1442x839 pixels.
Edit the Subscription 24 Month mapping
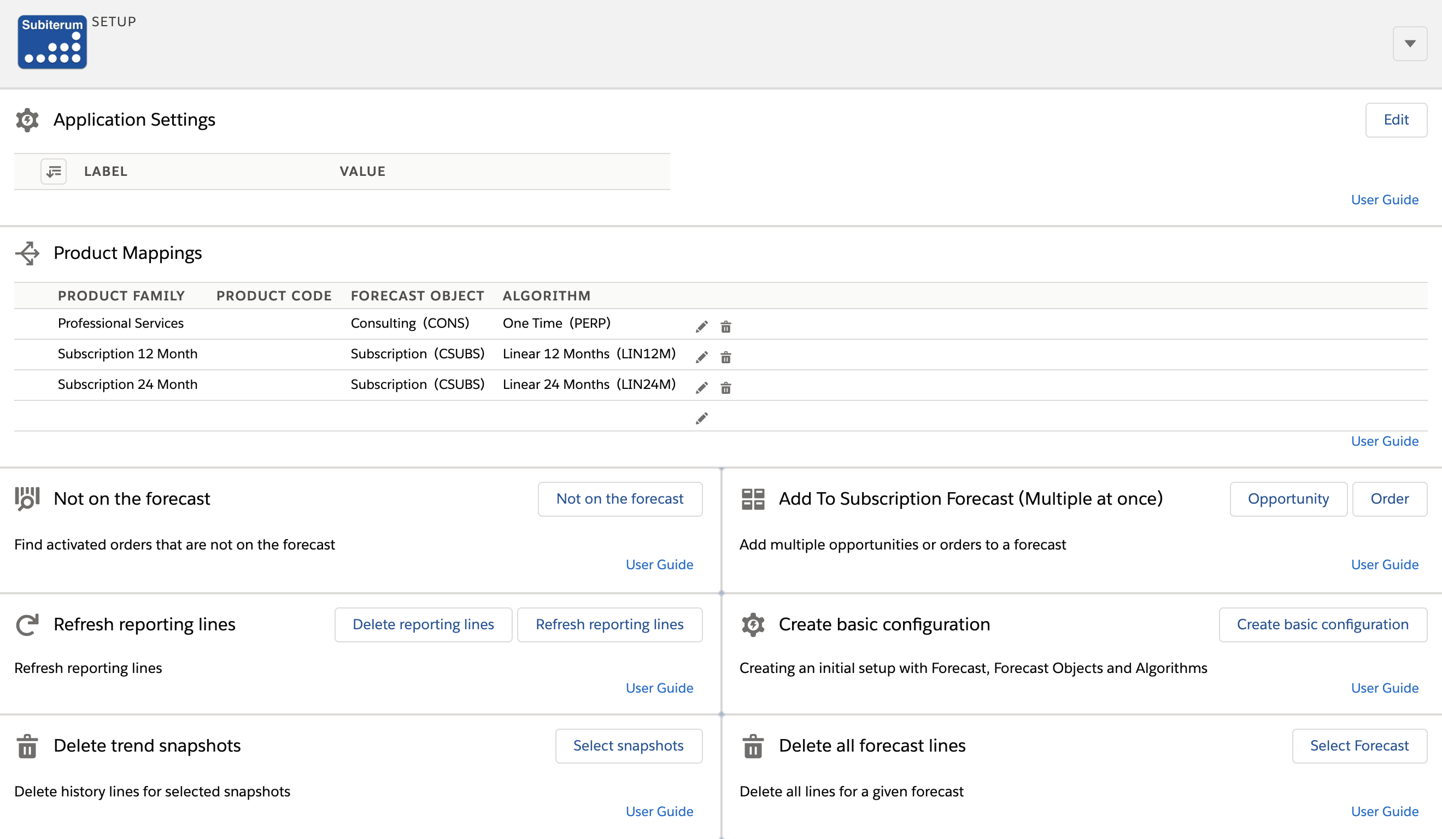pos(701,388)
